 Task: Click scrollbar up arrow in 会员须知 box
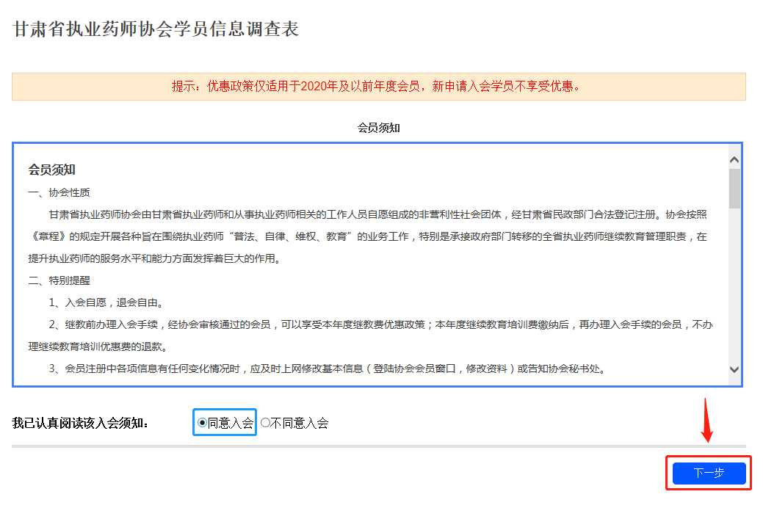point(734,159)
